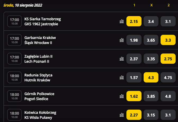Toggle the 3.3 away odds for Śląsk Wrocław II
This screenshot has width=178, height=122.
168,40
